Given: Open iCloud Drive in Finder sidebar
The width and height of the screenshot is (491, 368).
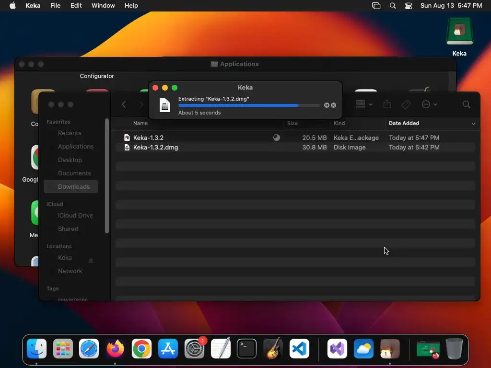Looking at the screenshot, I should [75, 216].
